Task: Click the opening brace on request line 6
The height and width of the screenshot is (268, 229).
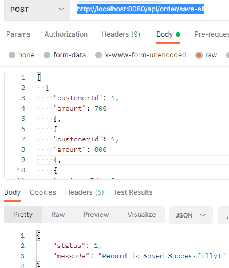Action: coord(56,129)
